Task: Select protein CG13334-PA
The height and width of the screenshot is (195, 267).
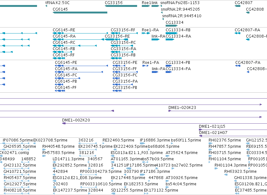Action: coord(169,72)
